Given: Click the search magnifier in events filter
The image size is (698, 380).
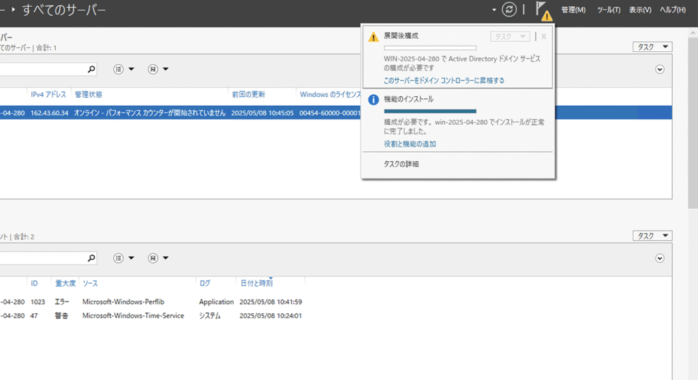Looking at the screenshot, I should point(91,258).
